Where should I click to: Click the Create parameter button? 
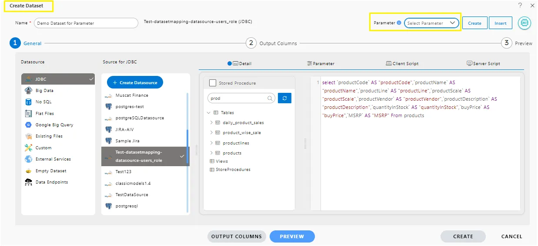[x=475, y=23]
